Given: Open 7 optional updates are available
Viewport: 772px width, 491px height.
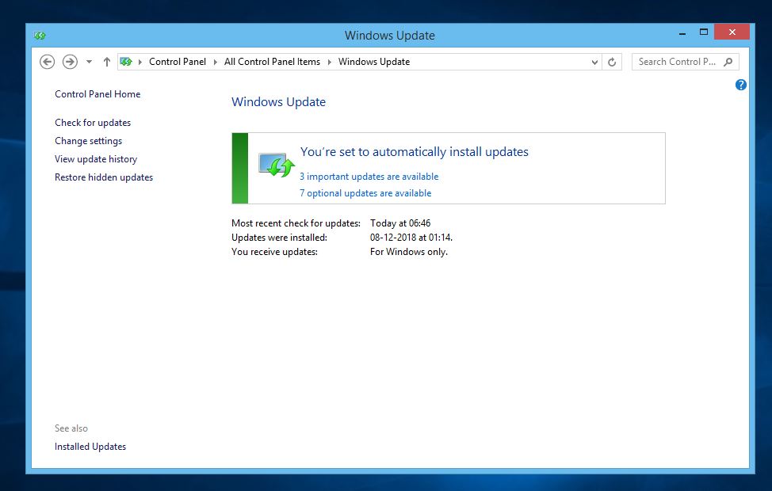Looking at the screenshot, I should [365, 193].
